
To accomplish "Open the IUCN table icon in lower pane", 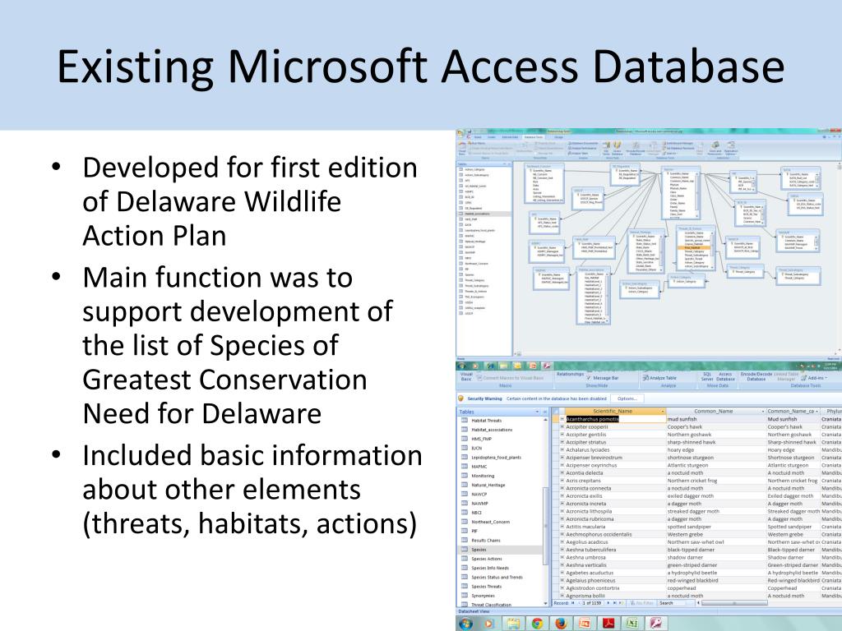I will [465, 448].
